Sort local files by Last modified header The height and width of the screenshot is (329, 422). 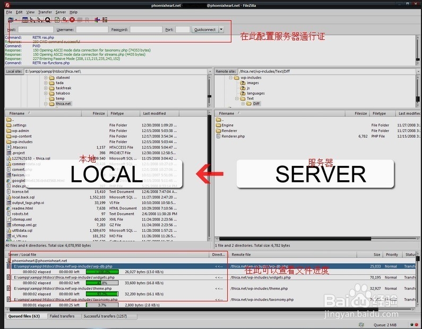159,113
